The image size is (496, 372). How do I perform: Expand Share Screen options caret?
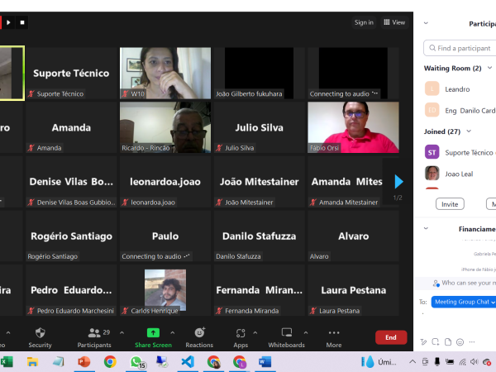pos(173,333)
